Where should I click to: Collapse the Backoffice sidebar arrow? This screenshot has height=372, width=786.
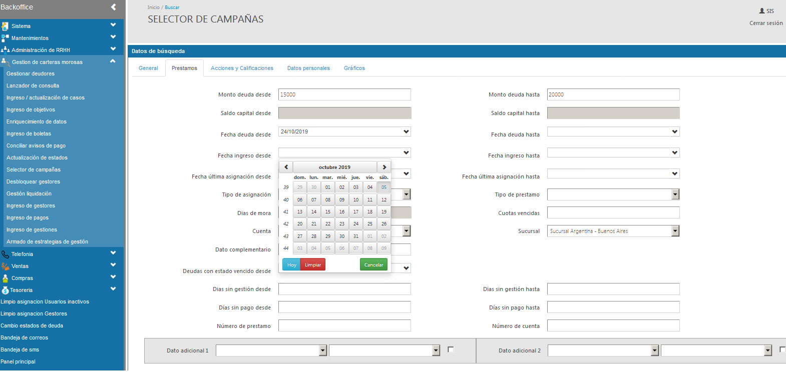pos(114,7)
